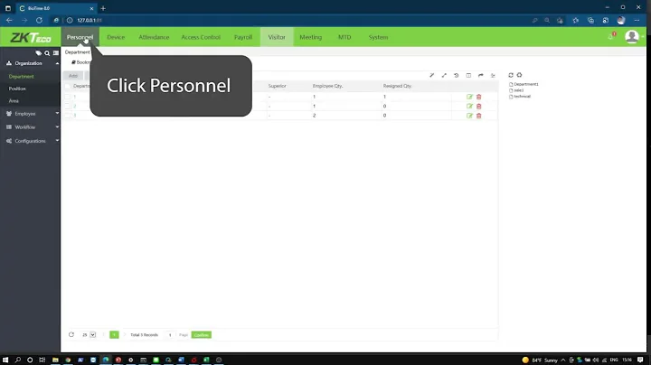Select Position in the sidebar

click(x=17, y=89)
